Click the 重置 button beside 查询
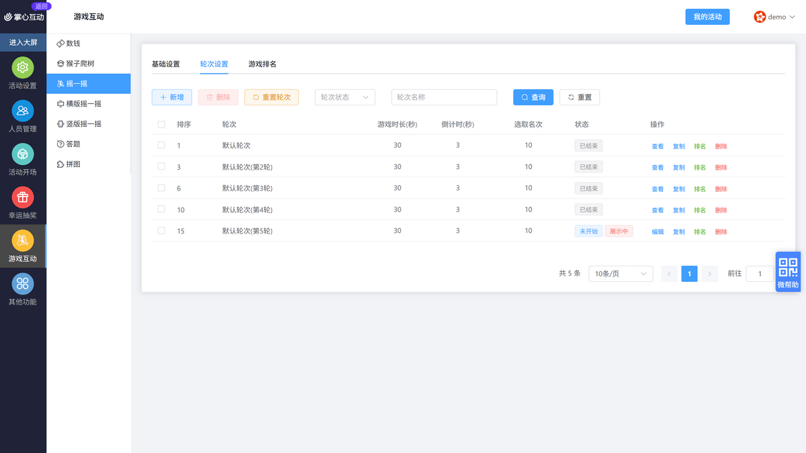806x453 pixels. pyautogui.click(x=580, y=97)
